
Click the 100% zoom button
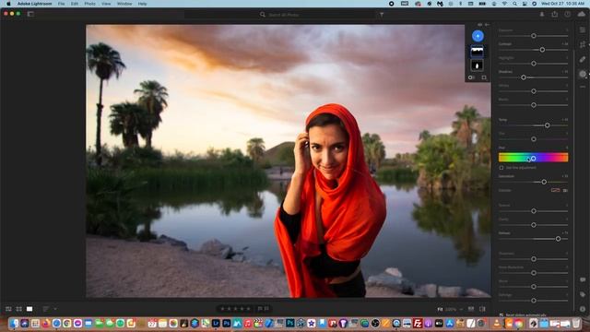pos(451,310)
